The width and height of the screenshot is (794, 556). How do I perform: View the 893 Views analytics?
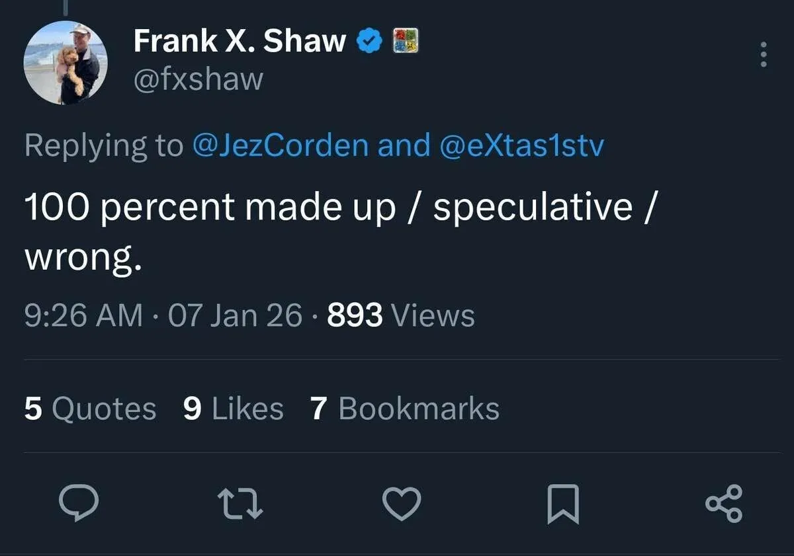401,315
